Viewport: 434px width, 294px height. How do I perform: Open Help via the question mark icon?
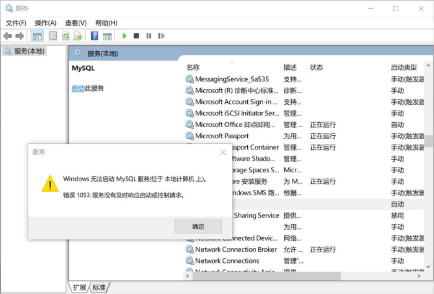coord(95,36)
